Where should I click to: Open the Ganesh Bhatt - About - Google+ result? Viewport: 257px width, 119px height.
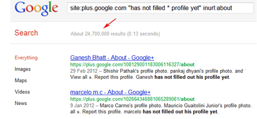(112, 58)
